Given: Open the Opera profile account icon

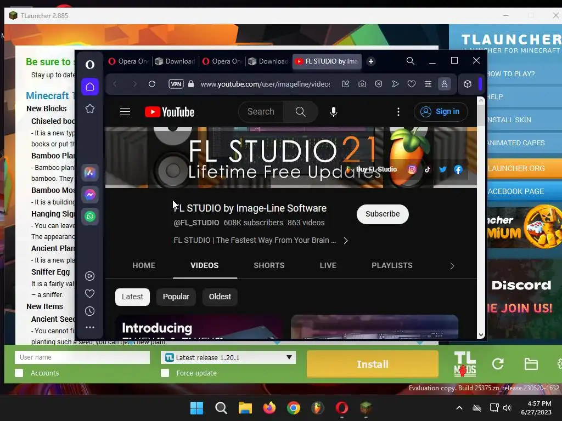Looking at the screenshot, I should 445,84.
